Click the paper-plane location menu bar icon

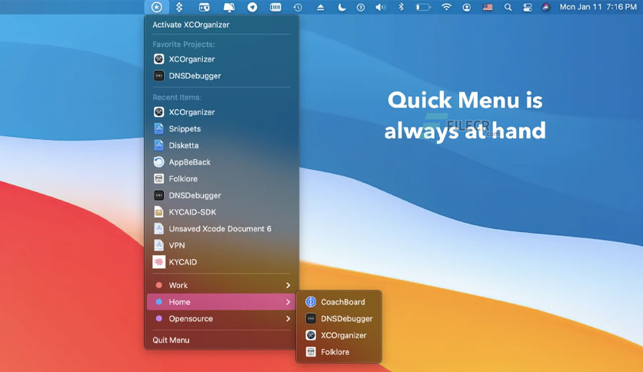[x=252, y=7]
